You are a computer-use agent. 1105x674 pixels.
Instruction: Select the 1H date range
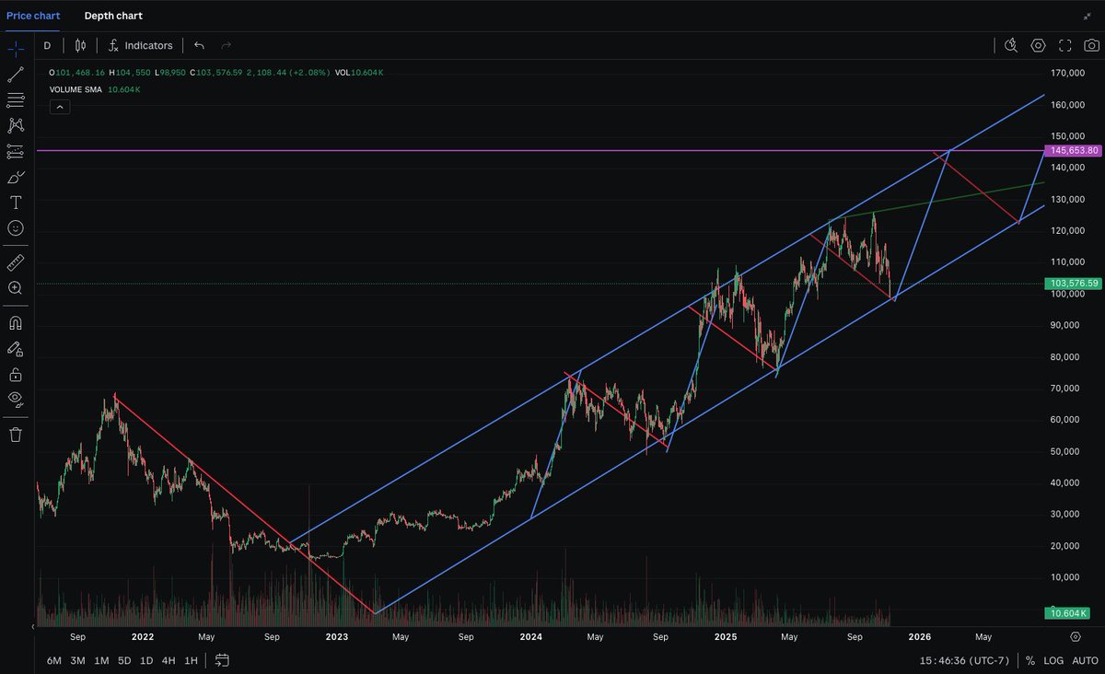[191, 660]
